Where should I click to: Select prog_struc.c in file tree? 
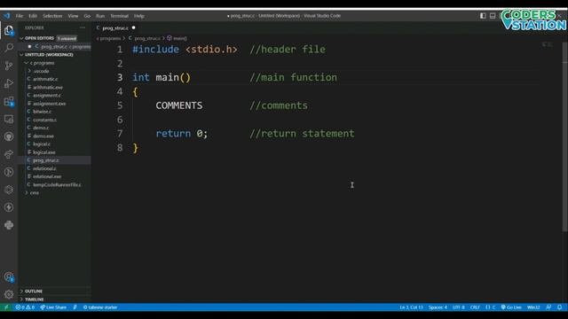click(x=45, y=160)
